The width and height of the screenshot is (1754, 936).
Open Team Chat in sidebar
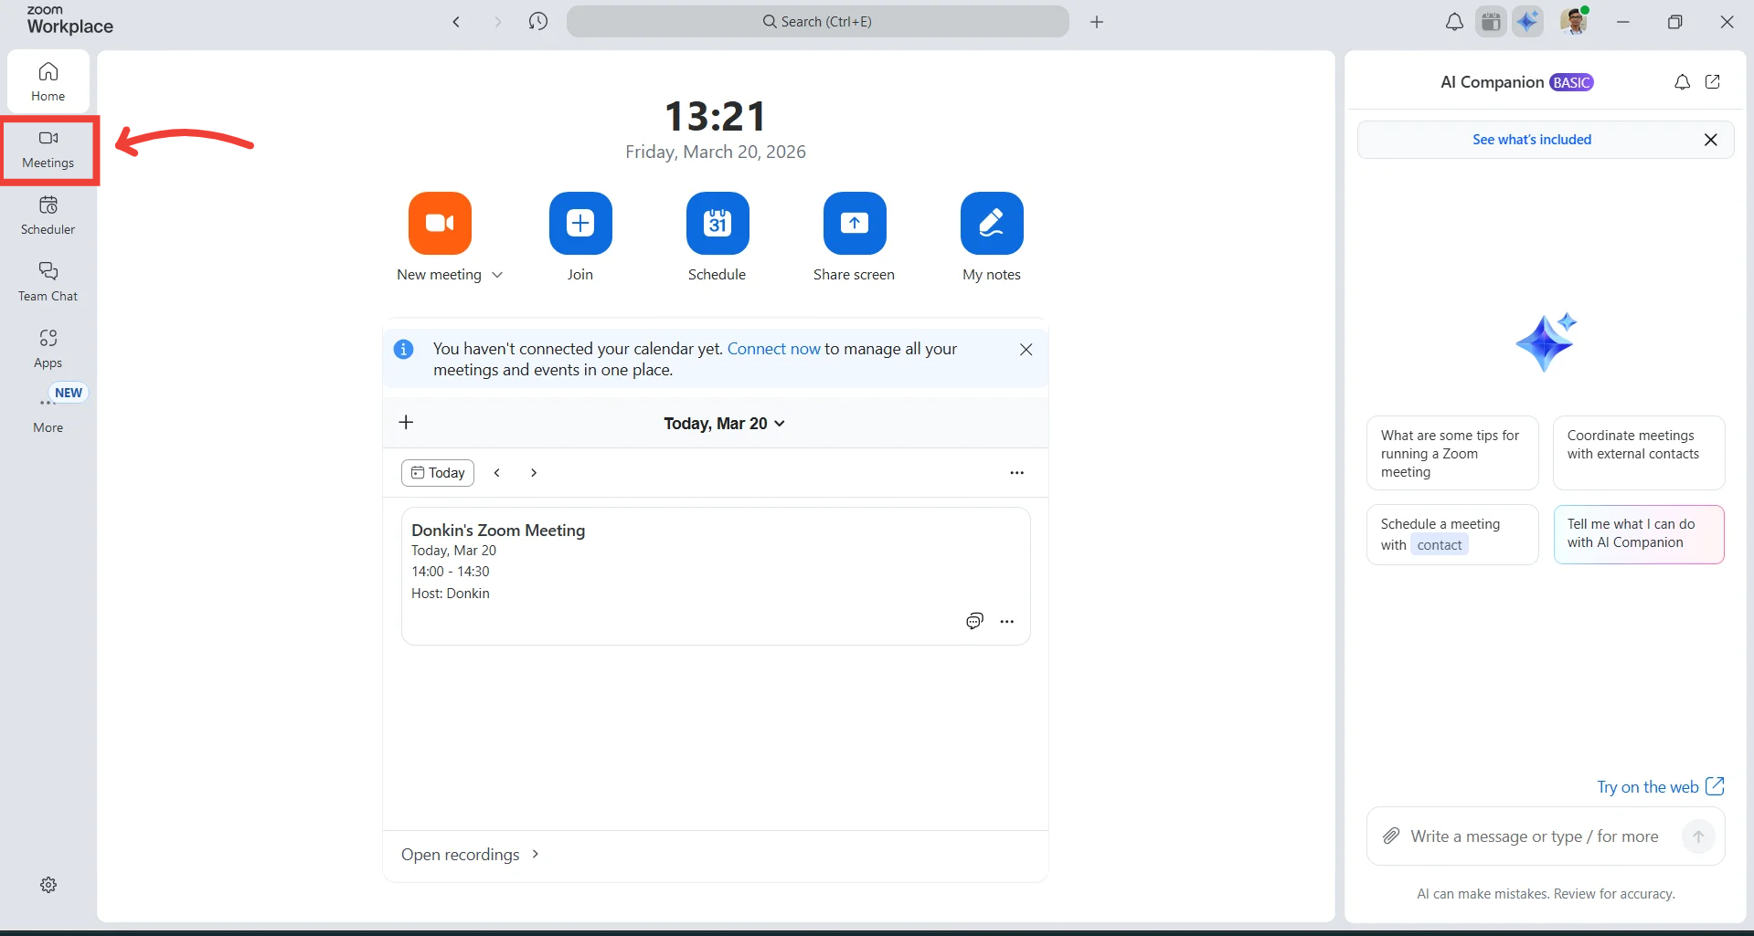pos(48,282)
